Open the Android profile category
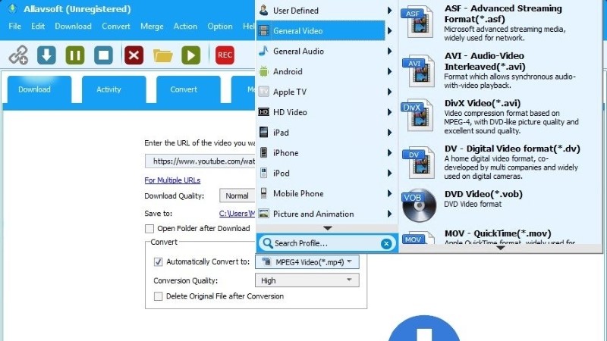The height and width of the screenshot is (341, 607). coord(326,71)
